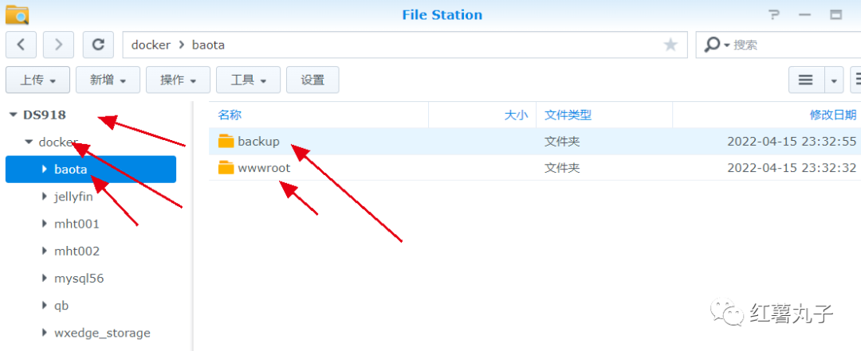Open the 新增 create dropdown

(x=108, y=80)
